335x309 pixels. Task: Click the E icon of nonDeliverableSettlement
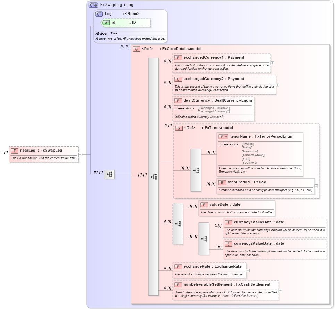178,285
